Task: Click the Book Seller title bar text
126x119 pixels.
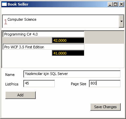Action: tap(18, 4)
